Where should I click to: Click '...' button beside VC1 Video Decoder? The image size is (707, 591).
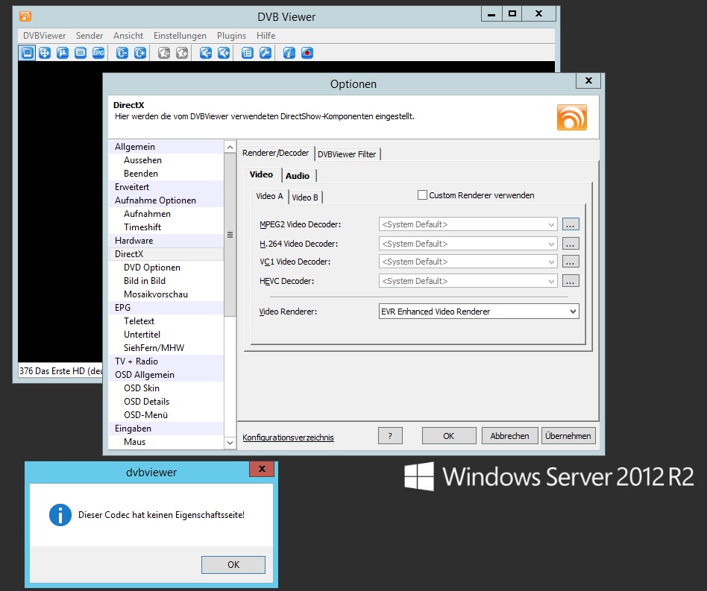[x=571, y=262]
